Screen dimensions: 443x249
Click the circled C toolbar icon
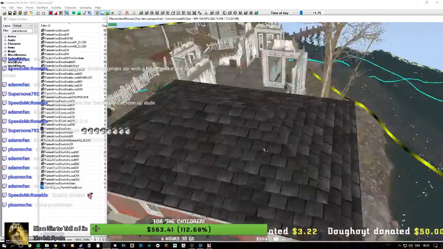click(235, 13)
